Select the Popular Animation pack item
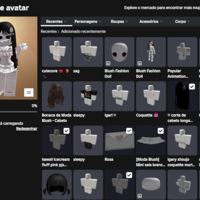This screenshot has width=200, height=200. point(182,52)
